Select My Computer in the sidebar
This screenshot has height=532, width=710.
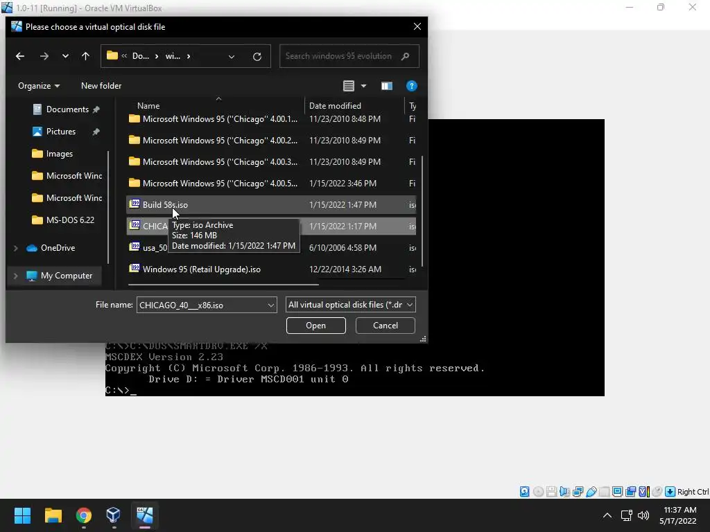(x=66, y=276)
